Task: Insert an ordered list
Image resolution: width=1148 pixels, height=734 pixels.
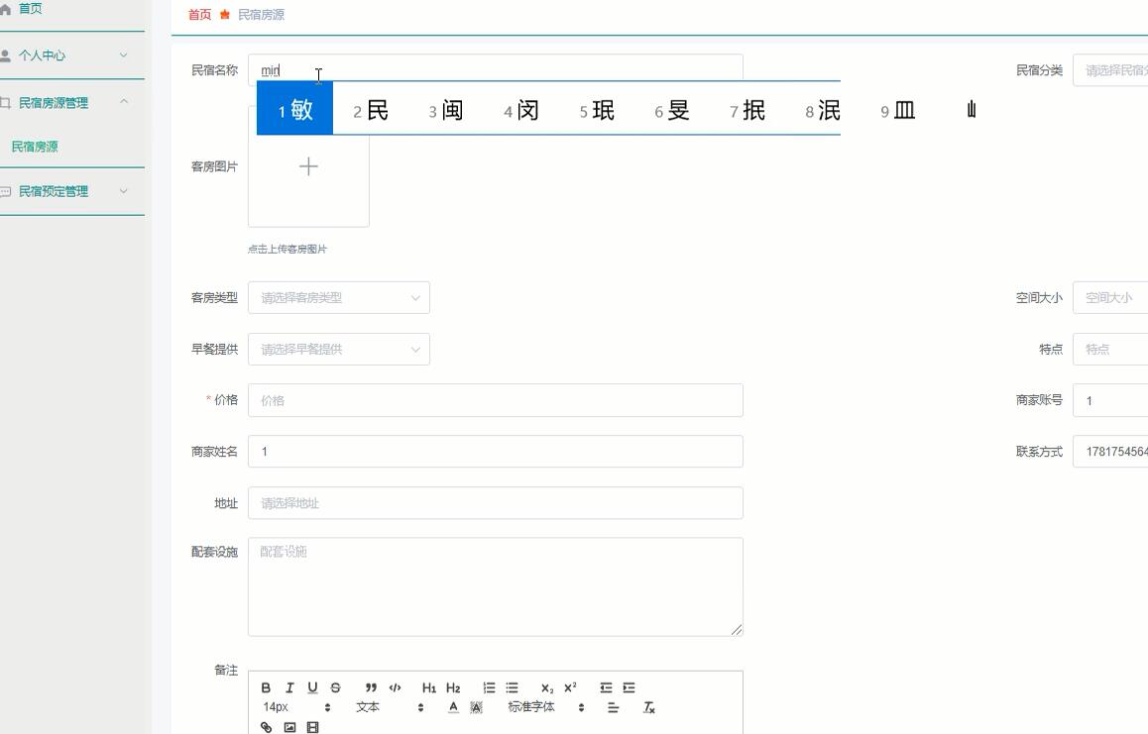Action: [488, 687]
